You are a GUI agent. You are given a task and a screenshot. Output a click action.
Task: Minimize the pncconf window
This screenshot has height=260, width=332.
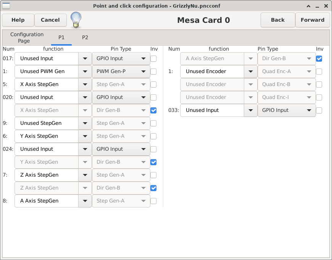317,6
